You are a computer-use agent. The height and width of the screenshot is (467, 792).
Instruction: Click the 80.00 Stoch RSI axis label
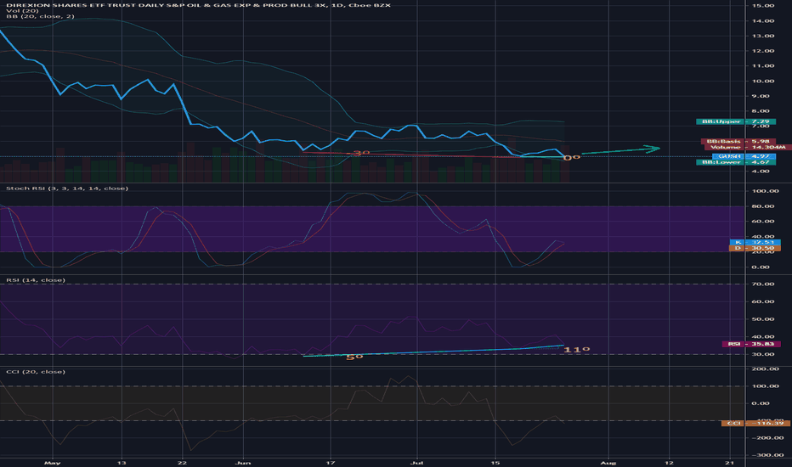pyautogui.click(x=763, y=206)
